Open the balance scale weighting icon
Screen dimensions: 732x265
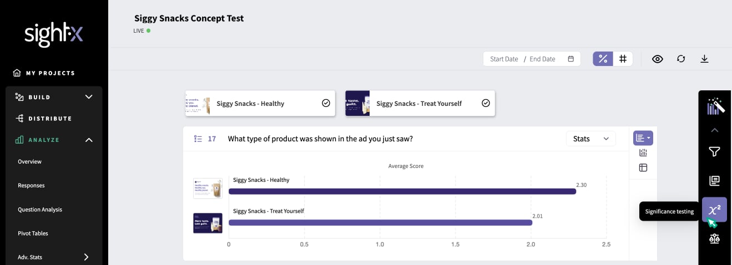pos(714,238)
